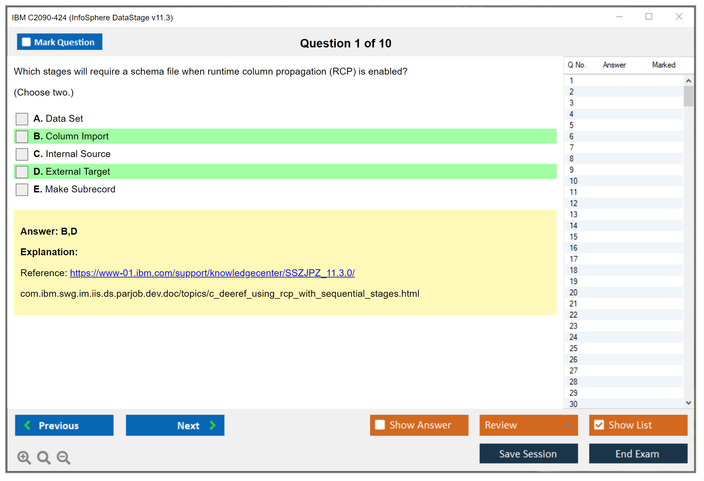Screen dimensions: 704x481
Task: Expand the Review dropdown arrow
Action: 568,425
